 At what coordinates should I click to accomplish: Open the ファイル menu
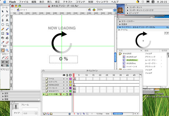24,2
